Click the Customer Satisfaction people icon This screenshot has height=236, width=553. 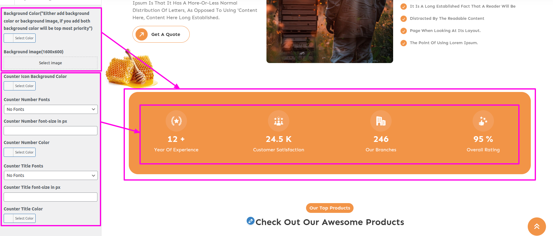pyautogui.click(x=279, y=121)
